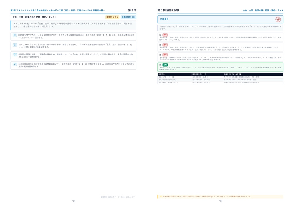Click the 誤り badge beside explanation ①
This screenshot has width=294, height=207.
165,35
